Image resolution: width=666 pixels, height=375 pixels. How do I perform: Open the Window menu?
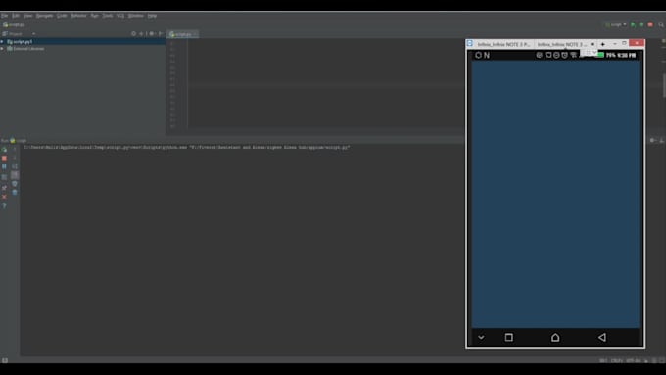[x=136, y=16]
